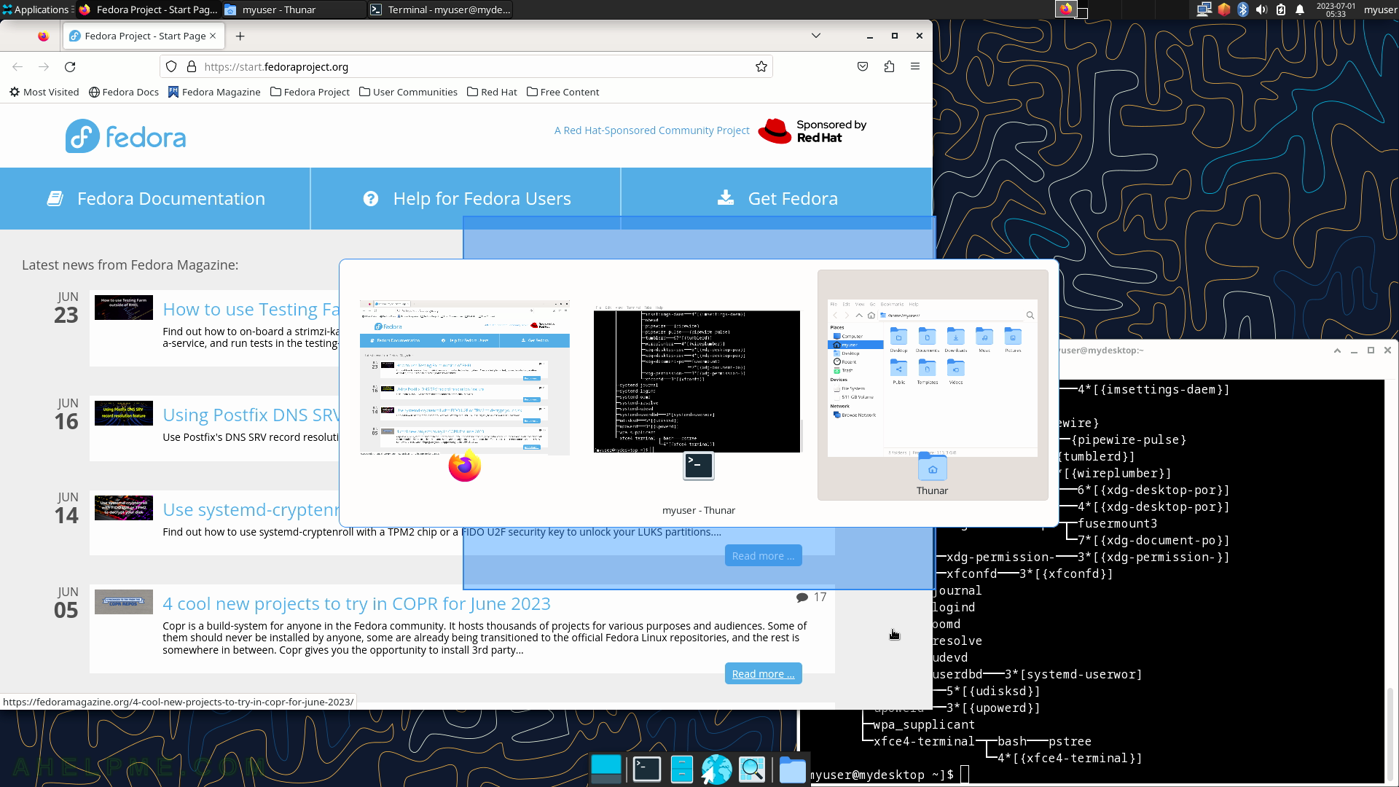The image size is (1399, 787).
Task: Open Firefox View pinned tab
Action: [x=43, y=36]
